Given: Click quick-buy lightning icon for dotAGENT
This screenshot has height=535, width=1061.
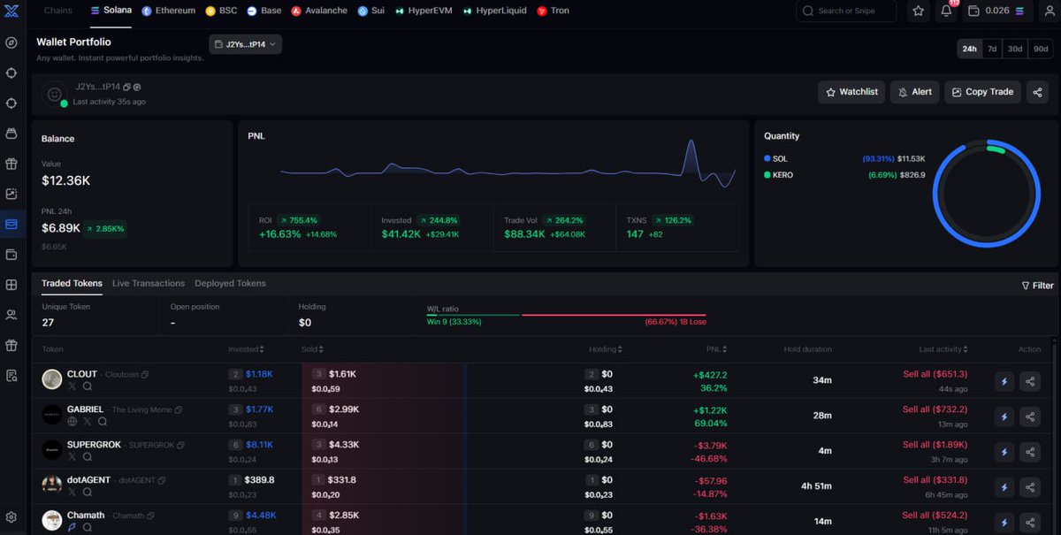Looking at the screenshot, I should (1004, 487).
